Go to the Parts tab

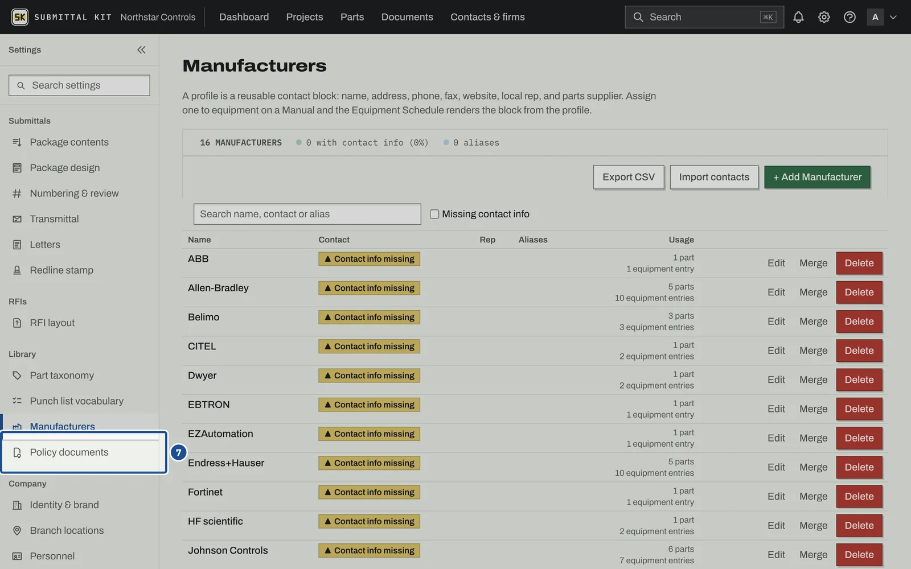[352, 17]
